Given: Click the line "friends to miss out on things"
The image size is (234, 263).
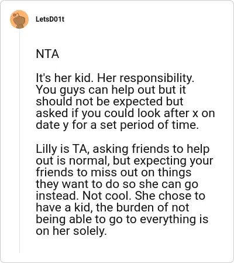Looking at the screenshot, I should pyautogui.click(x=113, y=172).
